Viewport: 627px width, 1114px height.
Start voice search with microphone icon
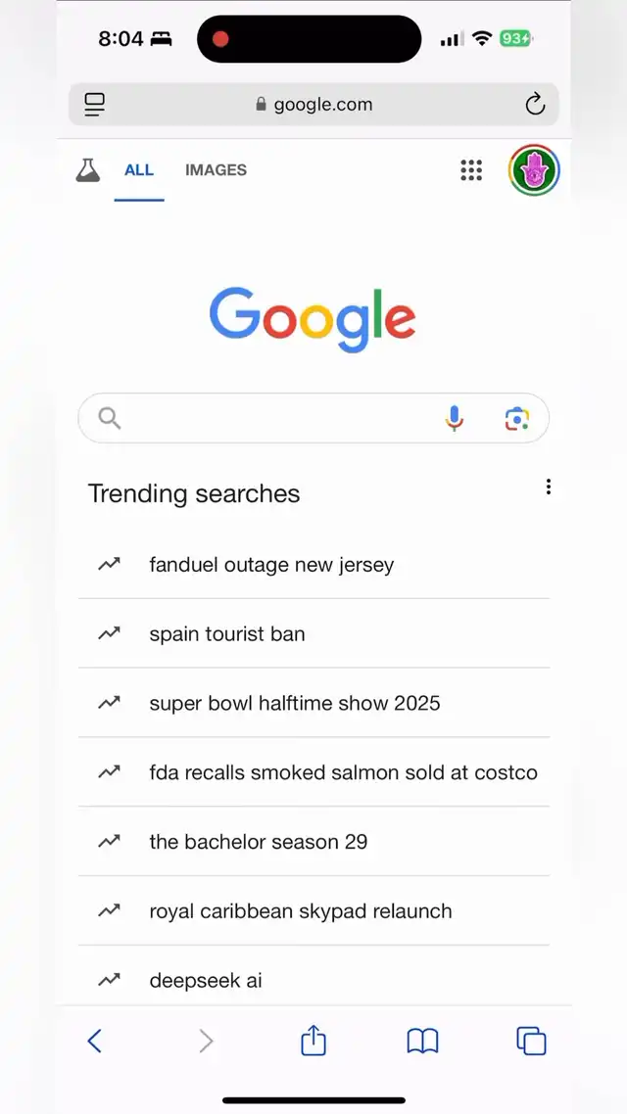click(x=454, y=419)
